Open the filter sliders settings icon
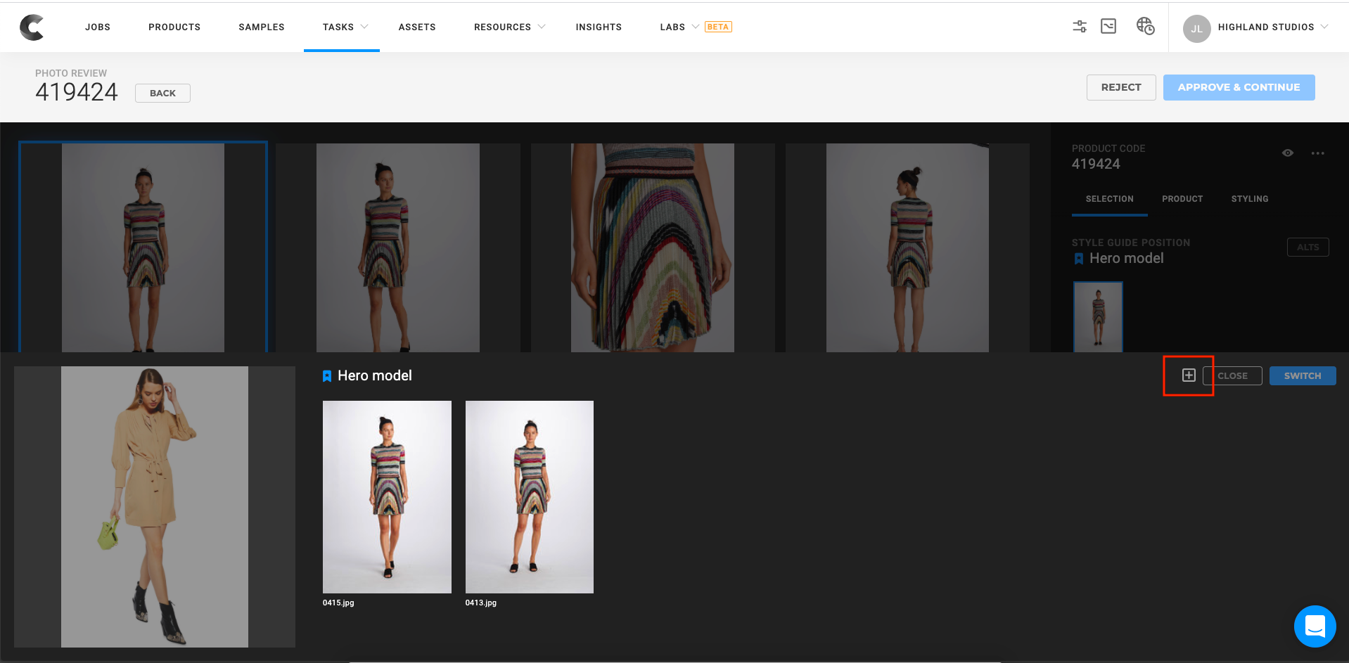This screenshot has width=1349, height=663. pyautogui.click(x=1079, y=27)
